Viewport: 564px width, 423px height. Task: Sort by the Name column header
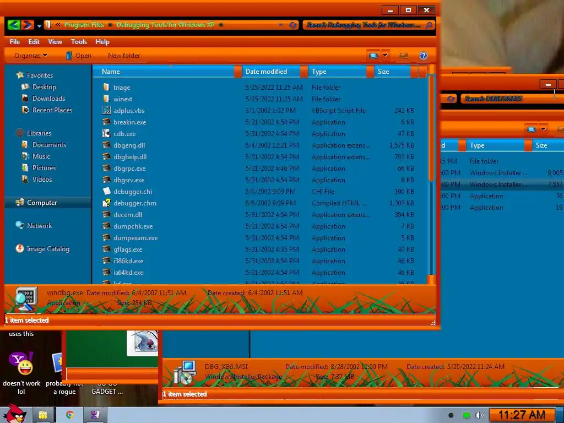point(164,71)
